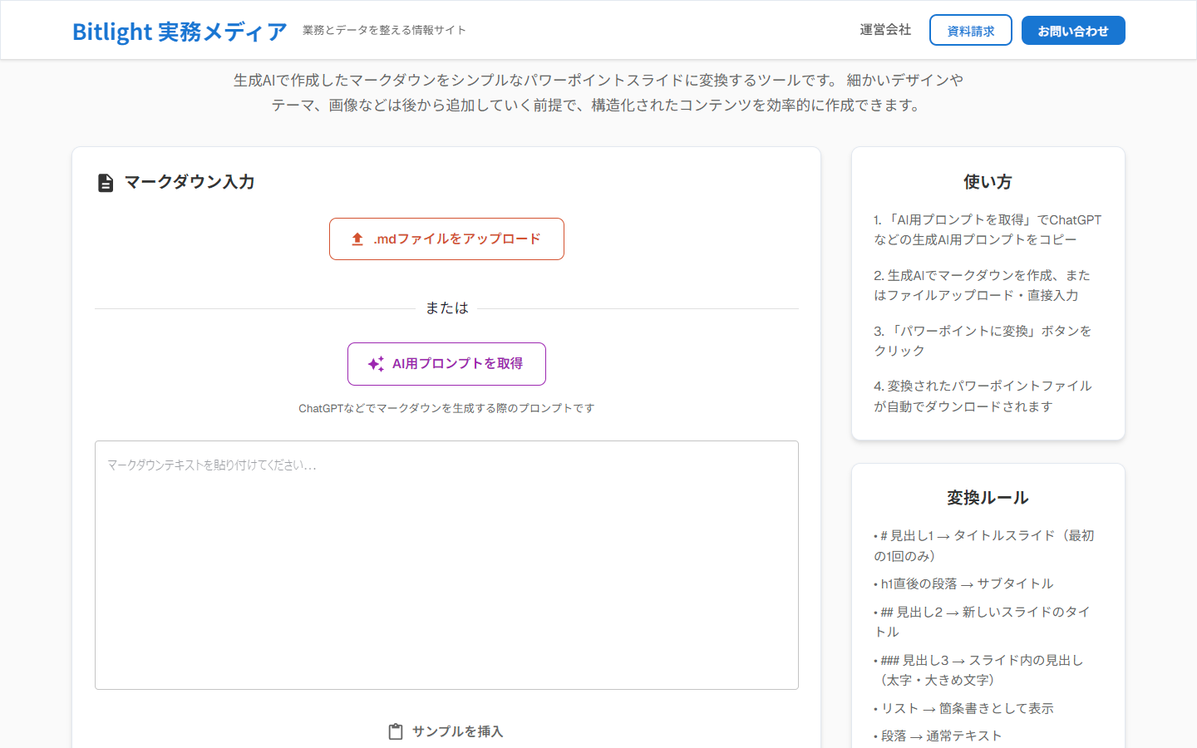1197x748 pixels.
Task: Open the 運営会社 page link
Action: pos(885,30)
